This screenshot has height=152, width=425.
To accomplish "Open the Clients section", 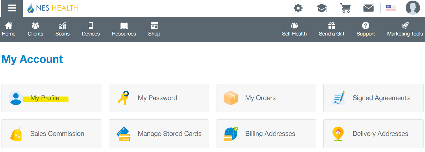I will pos(36,29).
